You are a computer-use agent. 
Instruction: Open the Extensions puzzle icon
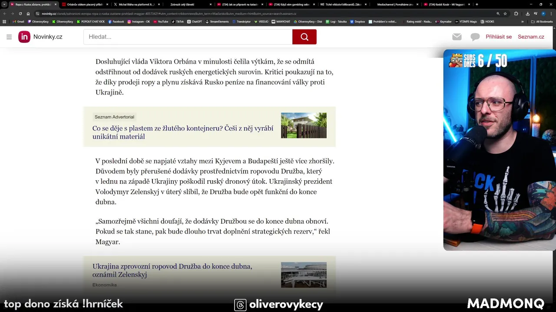point(516,13)
